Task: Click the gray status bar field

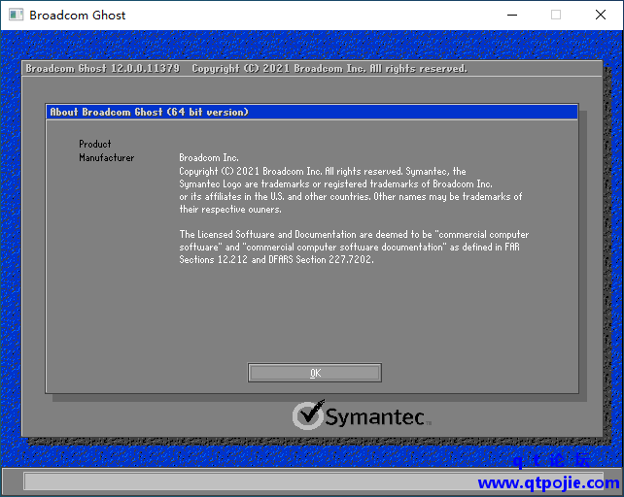Action: 314,481
